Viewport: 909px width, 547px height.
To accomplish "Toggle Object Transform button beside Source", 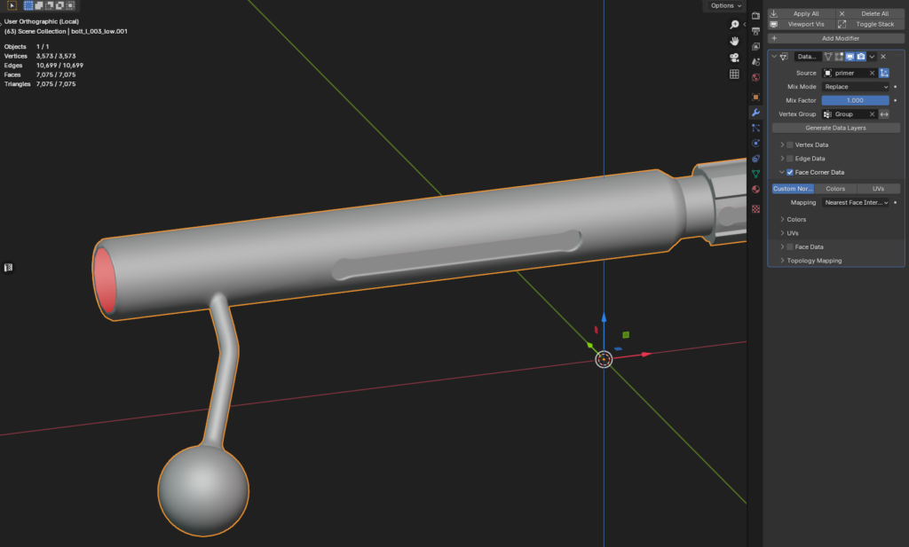I will pos(884,73).
